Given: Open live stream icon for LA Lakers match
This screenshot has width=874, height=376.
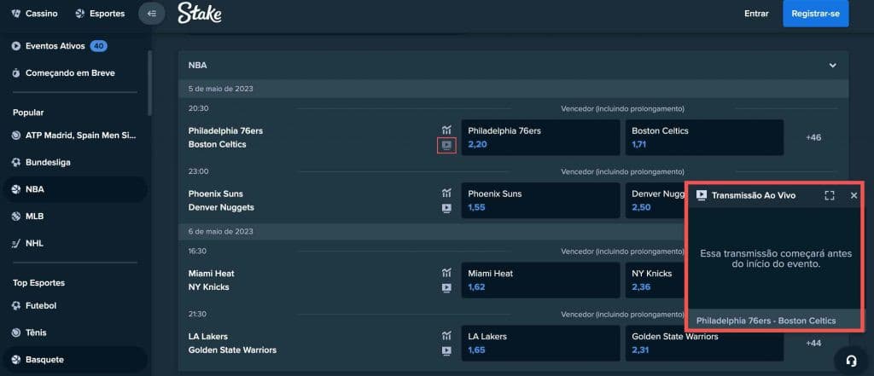Looking at the screenshot, I should 446,350.
